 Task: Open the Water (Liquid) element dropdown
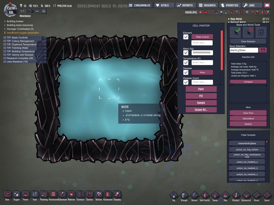coord(202,37)
